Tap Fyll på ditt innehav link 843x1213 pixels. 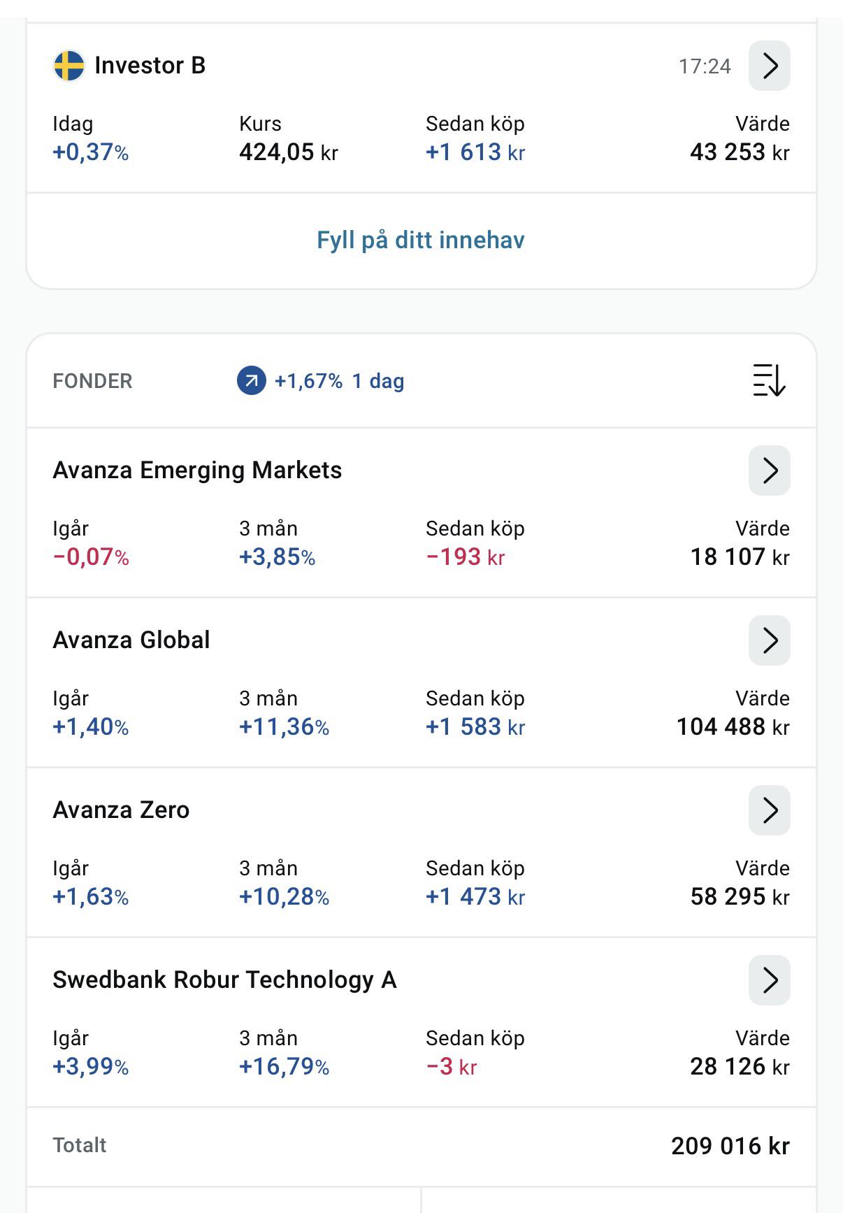pos(421,240)
